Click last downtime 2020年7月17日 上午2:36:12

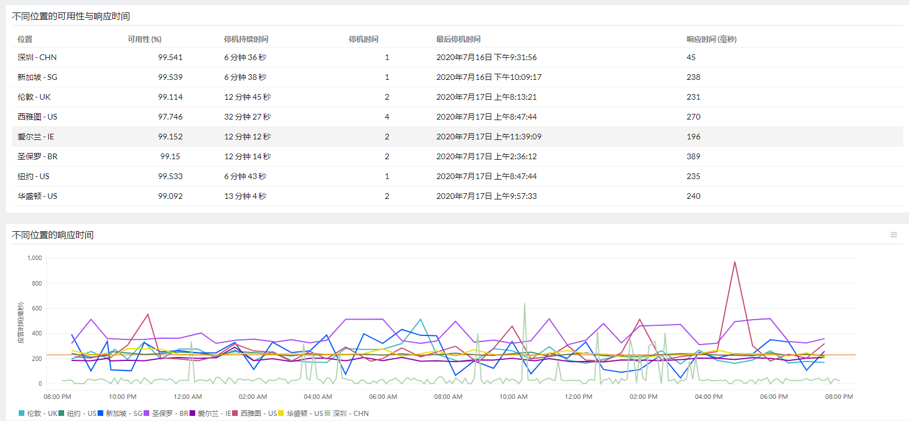pyautogui.click(x=486, y=156)
